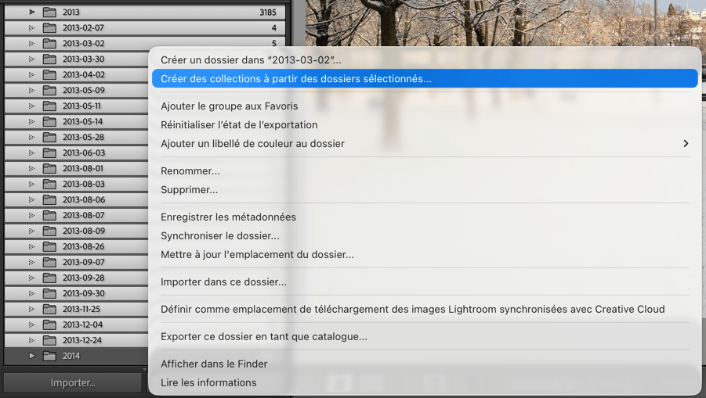The width and height of the screenshot is (706, 398).
Task: Expand the 2013-05-11 folder triangle
Action: point(32,106)
